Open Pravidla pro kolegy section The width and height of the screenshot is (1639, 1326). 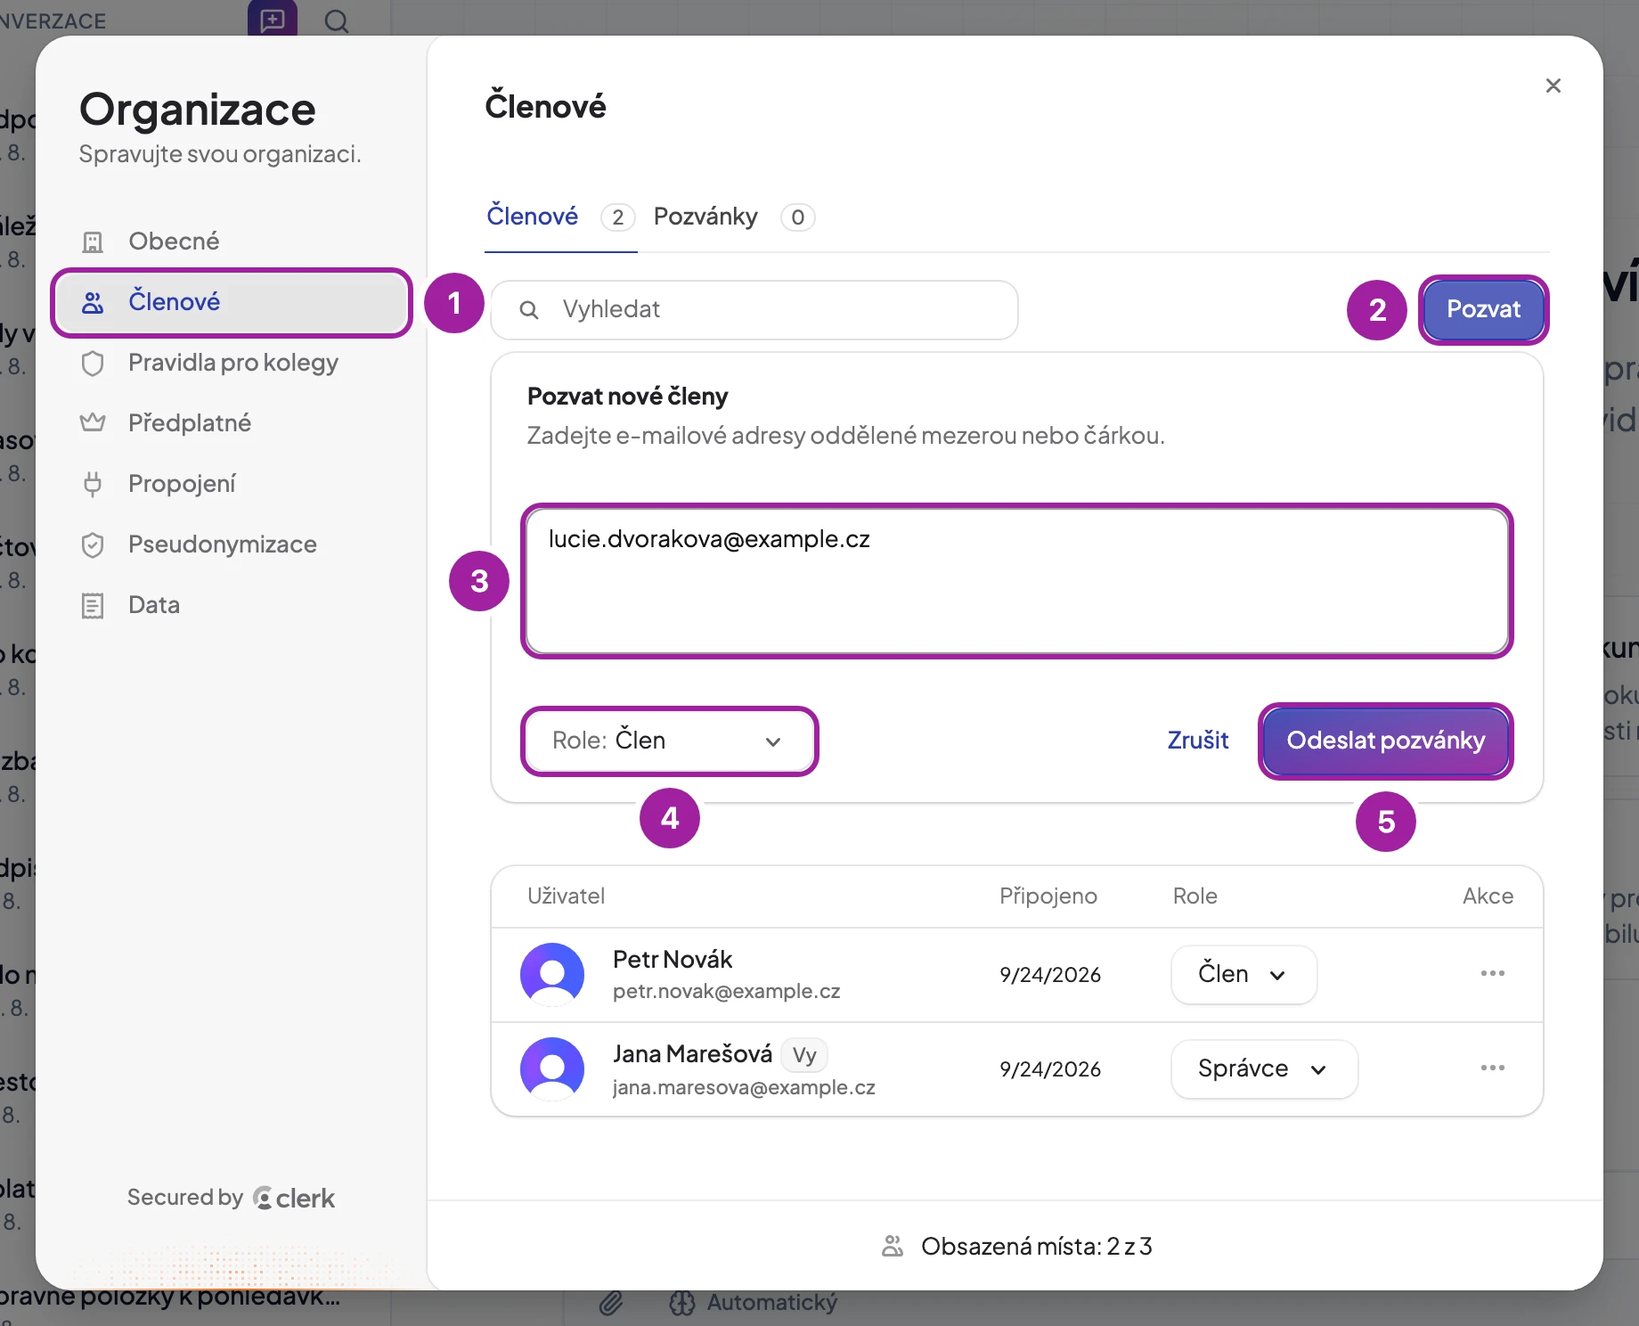(232, 363)
